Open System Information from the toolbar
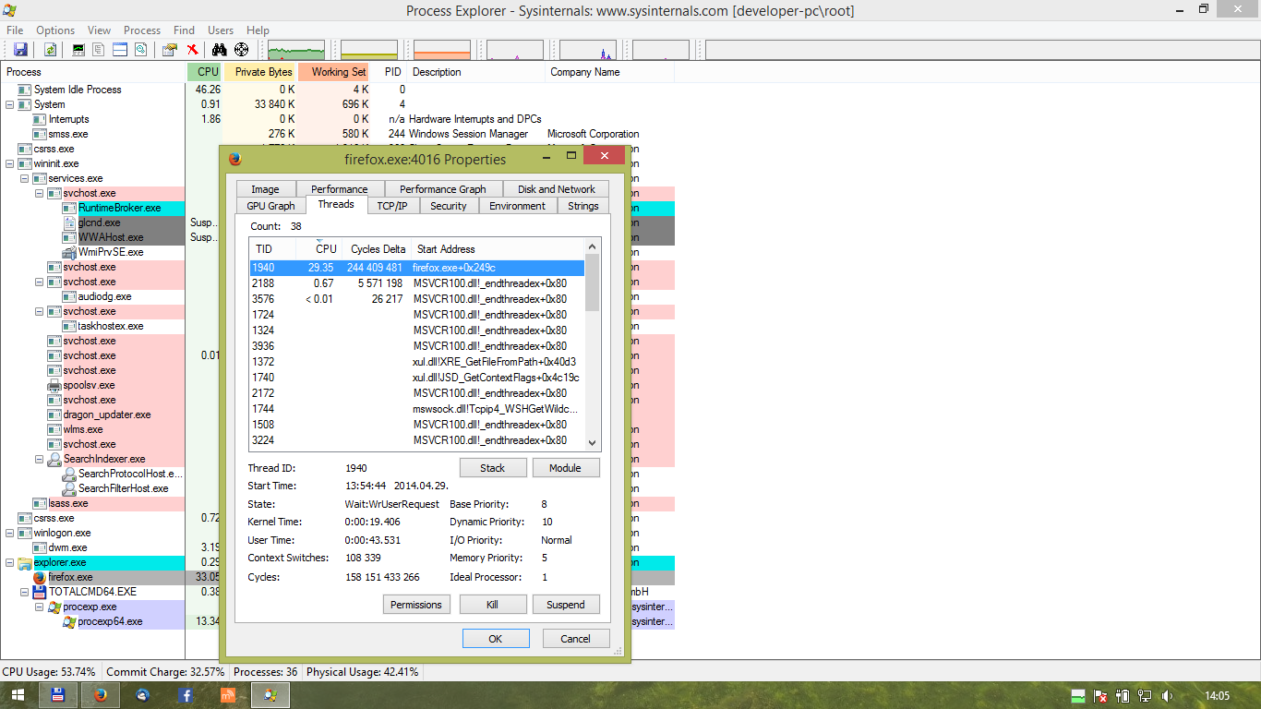The height and width of the screenshot is (709, 1261). [x=78, y=50]
